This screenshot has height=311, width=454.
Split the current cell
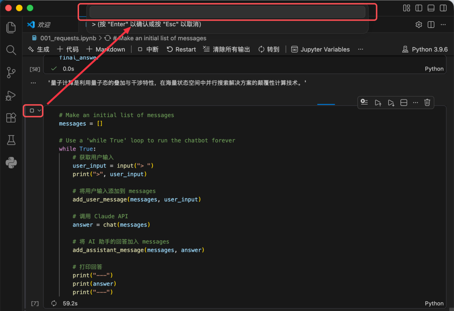click(404, 102)
